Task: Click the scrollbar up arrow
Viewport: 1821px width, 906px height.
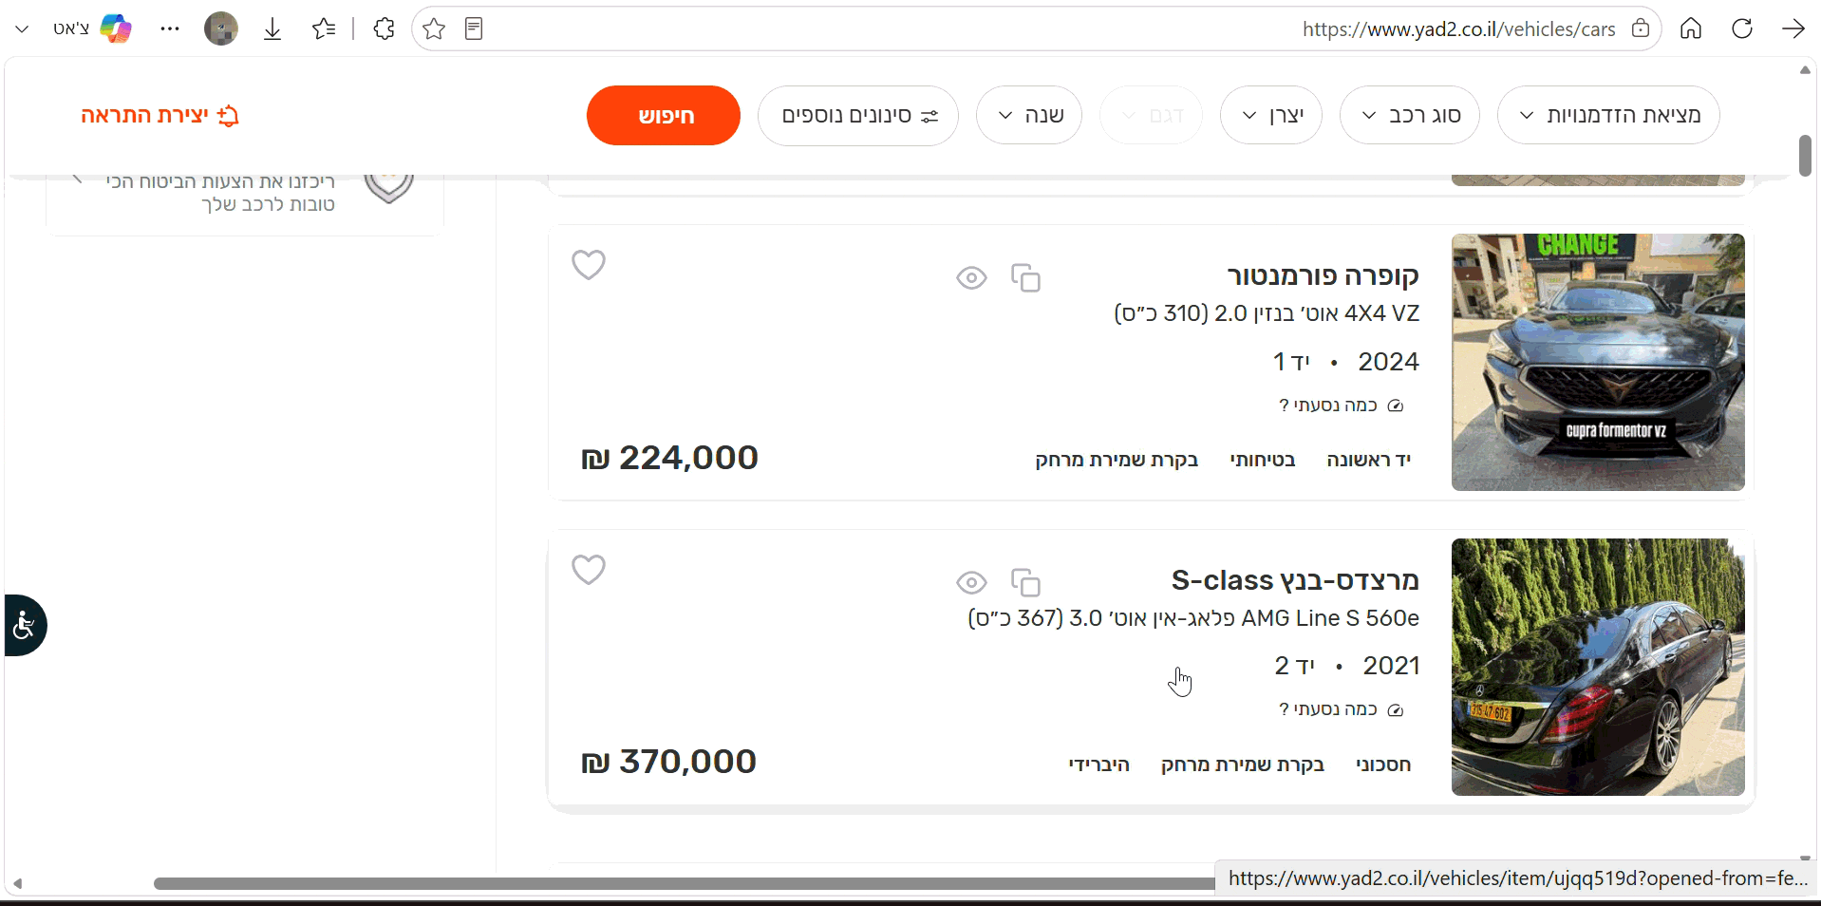Action: click(1805, 70)
